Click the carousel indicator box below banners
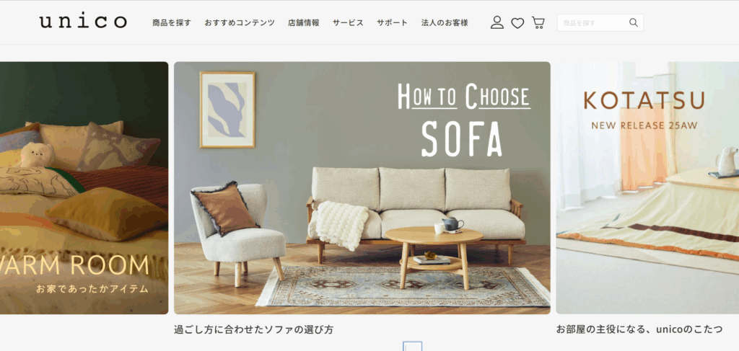This screenshot has width=739, height=351. [x=412, y=346]
